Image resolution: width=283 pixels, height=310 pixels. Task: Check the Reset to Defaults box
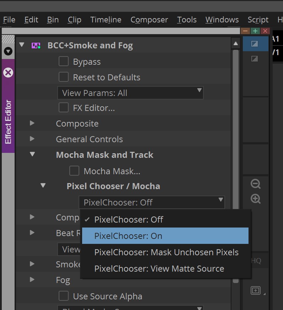pos(64,77)
